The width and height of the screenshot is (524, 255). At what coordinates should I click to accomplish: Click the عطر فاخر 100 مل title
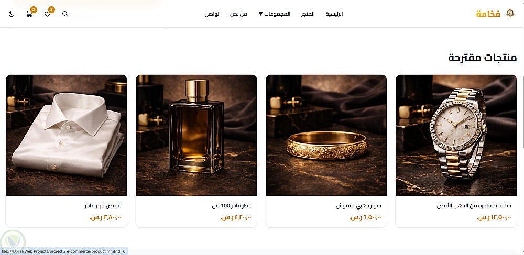pyautogui.click(x=232, y=206)
